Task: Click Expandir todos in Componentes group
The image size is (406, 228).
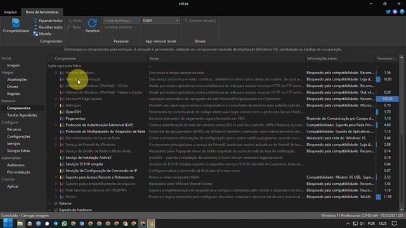Action: tap(48, 21)
